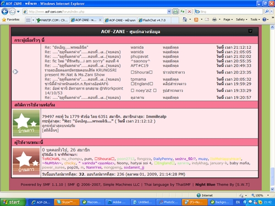Click the EN language indicator
The width and height of the screenshot is (275, 206).
tap(238, 202)
